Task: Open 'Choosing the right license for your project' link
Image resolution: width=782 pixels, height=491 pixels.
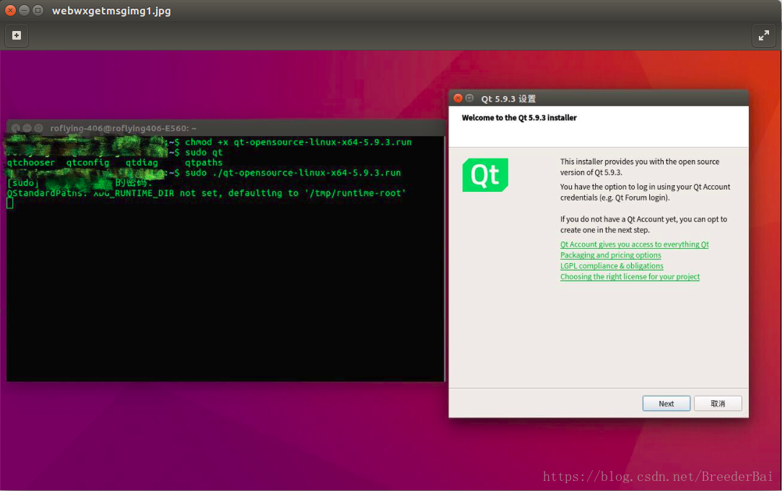Action: (x=630, y=277)
